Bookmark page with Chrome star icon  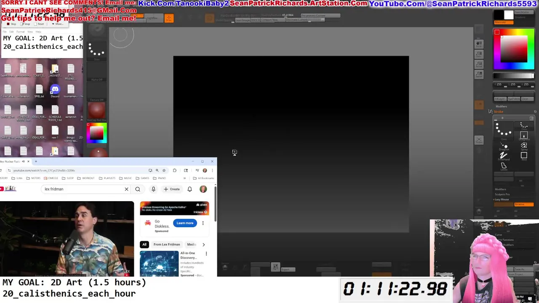pos(164,170)
